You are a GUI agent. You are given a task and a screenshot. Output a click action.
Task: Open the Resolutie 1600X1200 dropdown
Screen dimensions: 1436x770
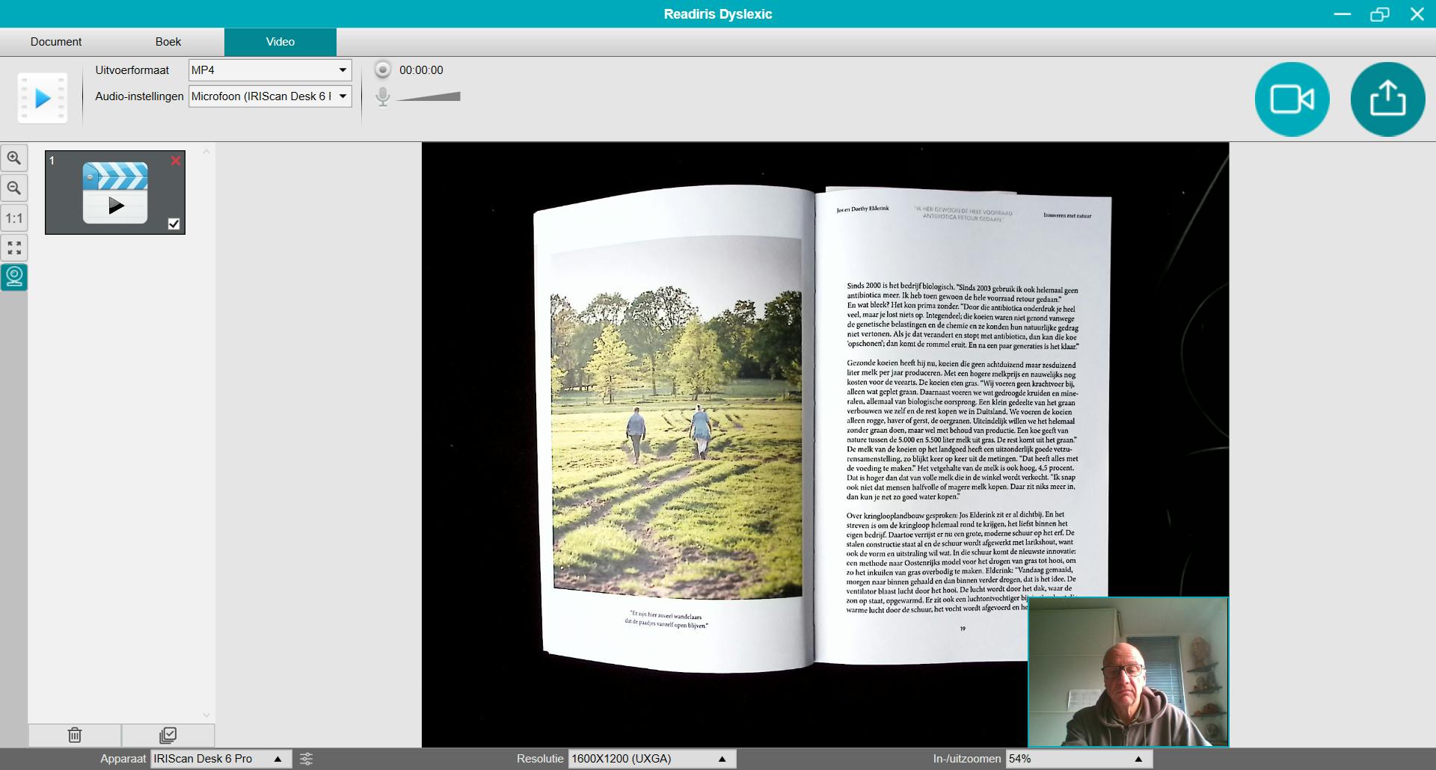[651, 759]
